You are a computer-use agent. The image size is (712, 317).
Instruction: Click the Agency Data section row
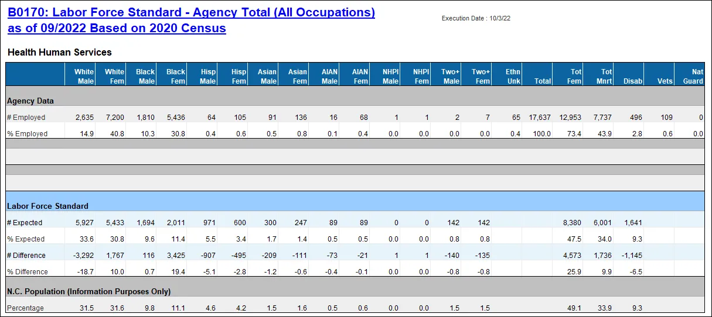click(x=30, y=101)
